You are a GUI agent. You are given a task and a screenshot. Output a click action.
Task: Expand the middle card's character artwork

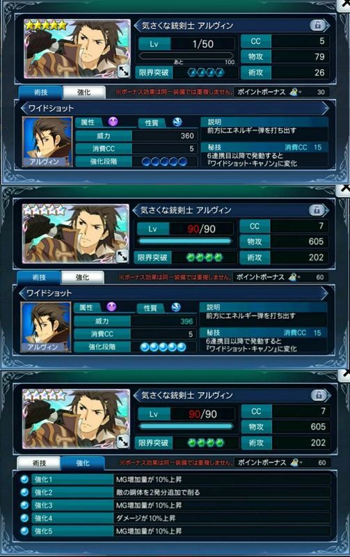click(x=122, y=256)
